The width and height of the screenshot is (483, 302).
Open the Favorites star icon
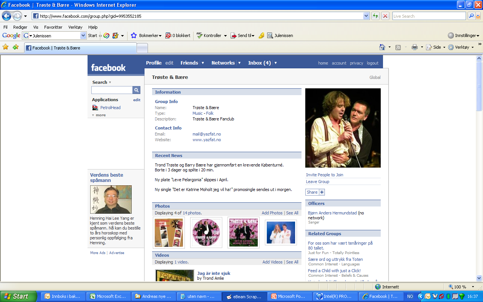[6, 47]
